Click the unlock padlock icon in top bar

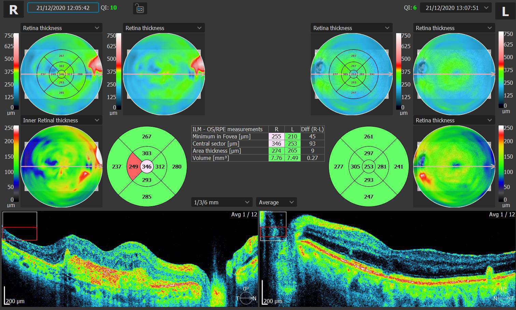pos(140,8)
